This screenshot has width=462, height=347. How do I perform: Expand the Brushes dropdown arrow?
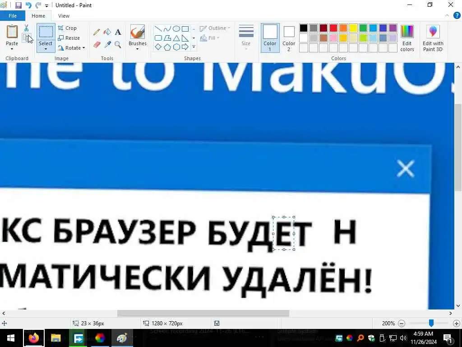coord(137,49)
